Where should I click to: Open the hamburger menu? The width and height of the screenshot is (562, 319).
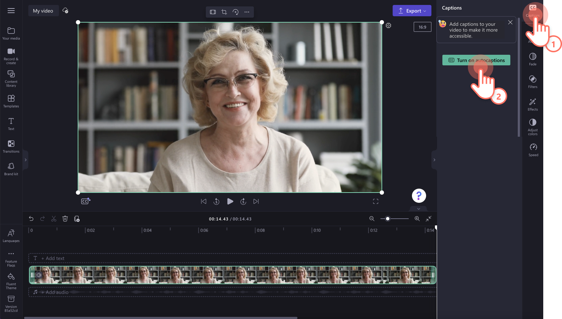[11, 11]
